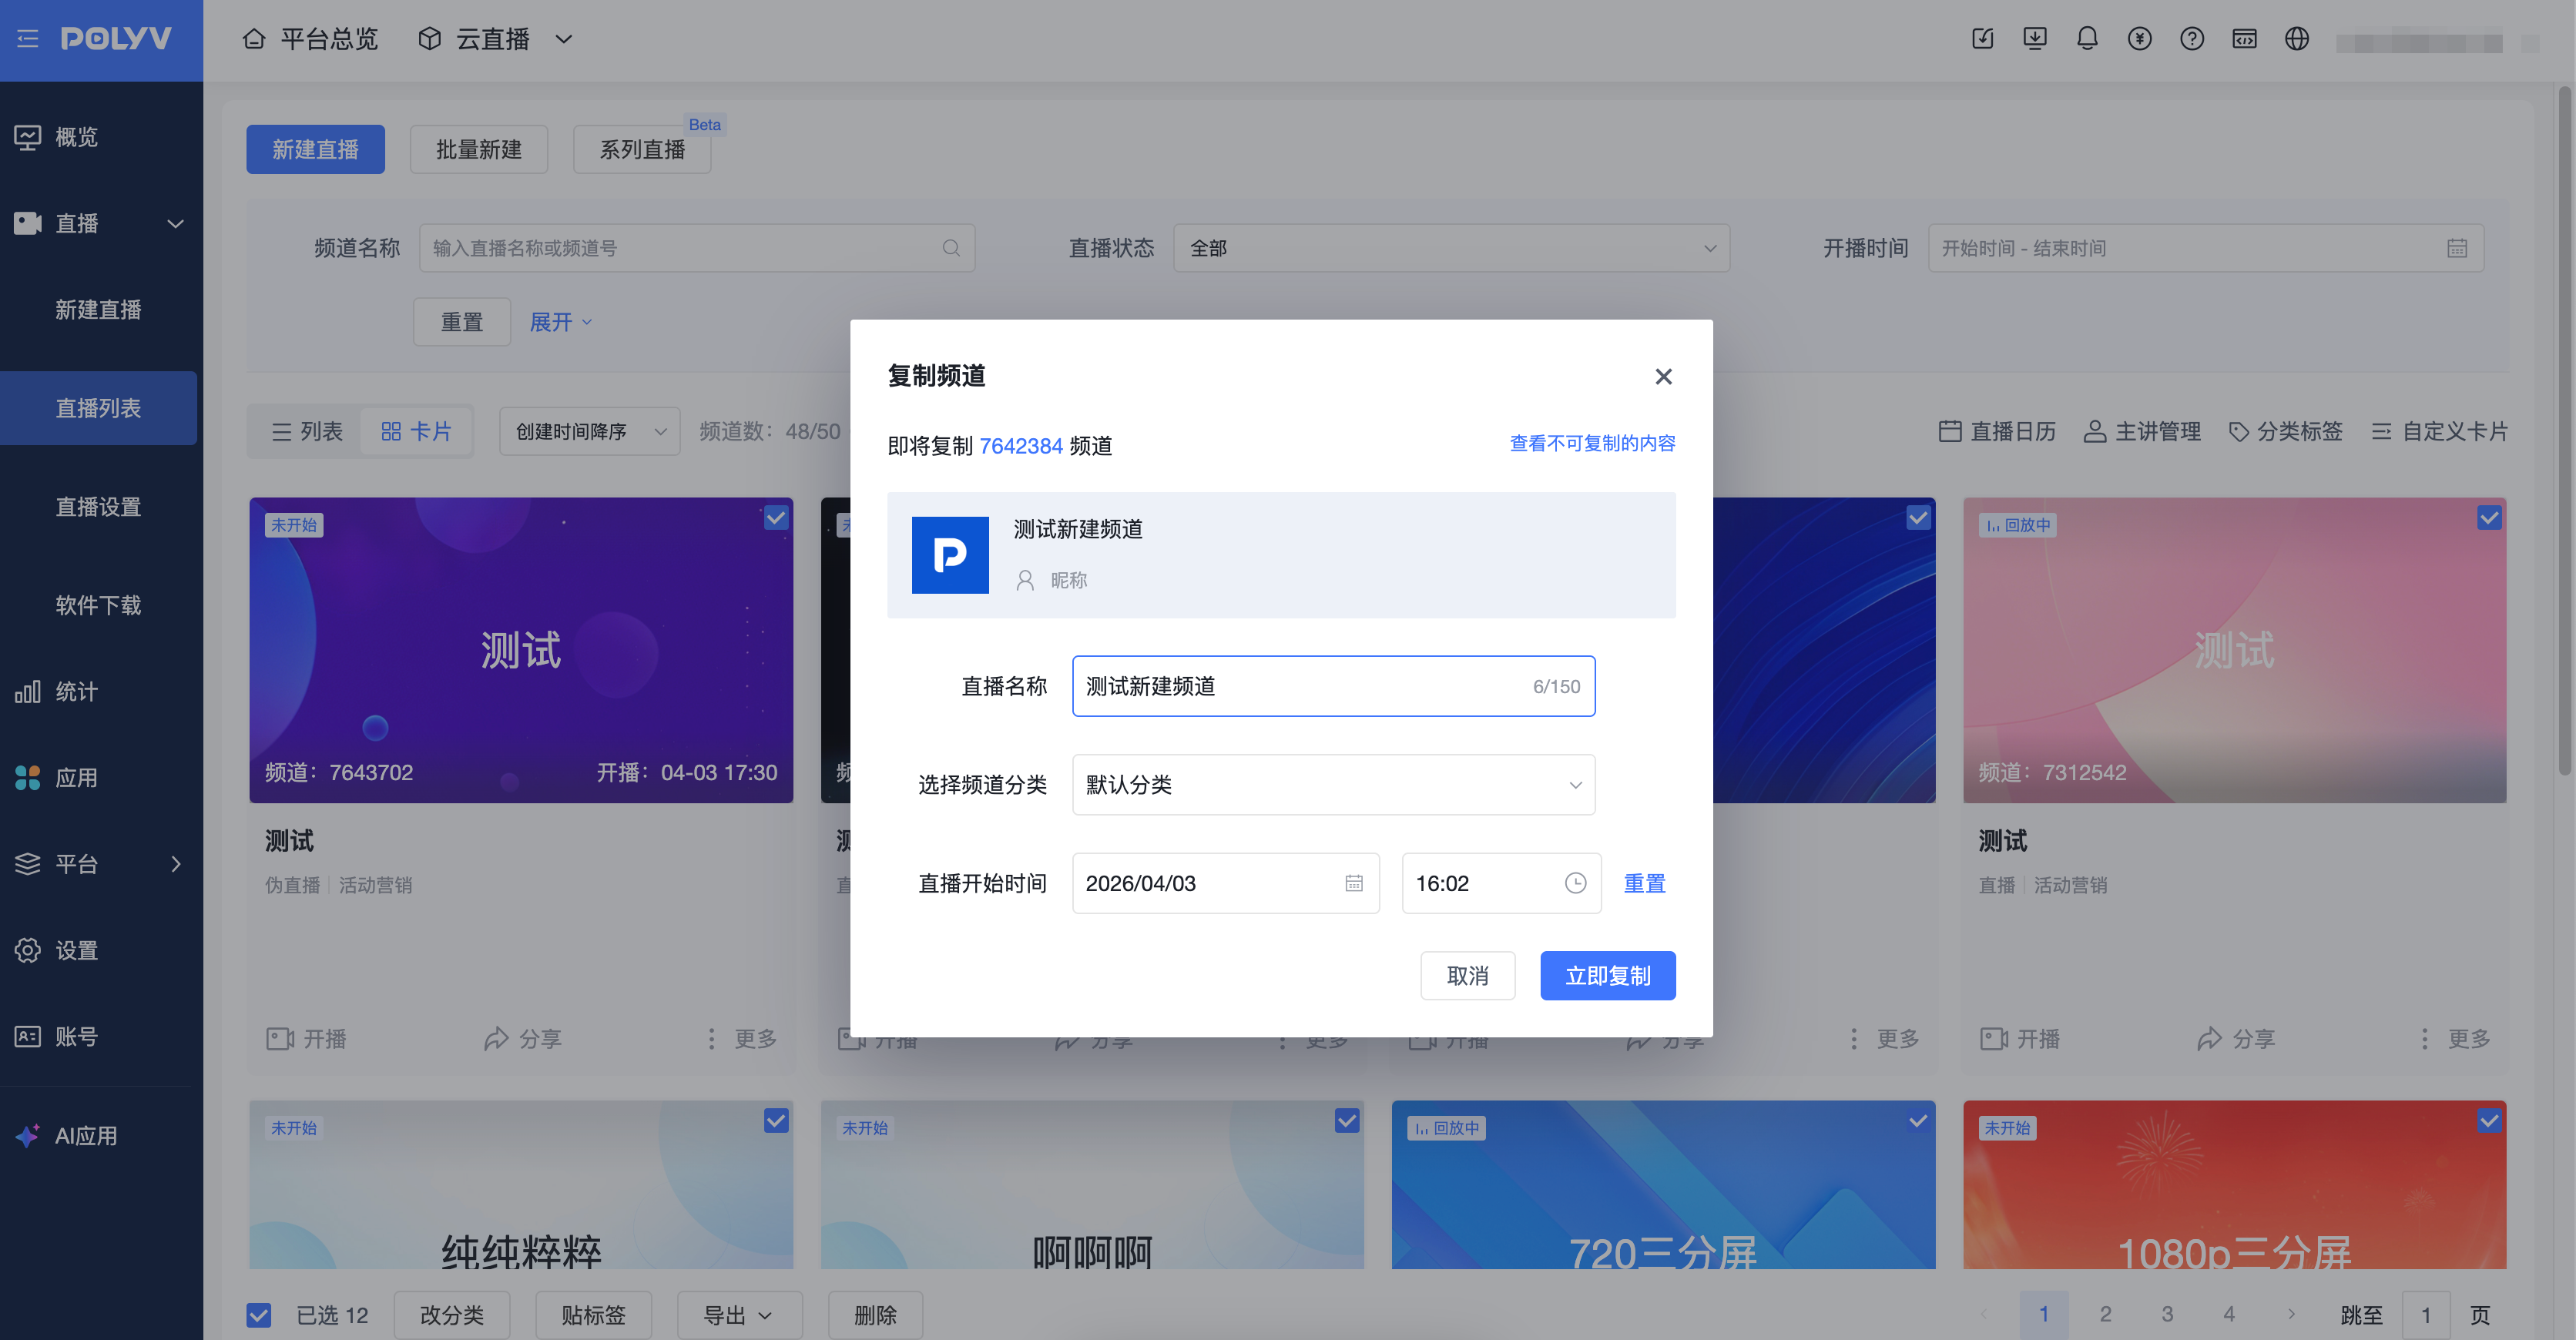Viewport: 2576px width, 1340px height.
Task: Open the help question mark icon
Action: click(2192, 39)
